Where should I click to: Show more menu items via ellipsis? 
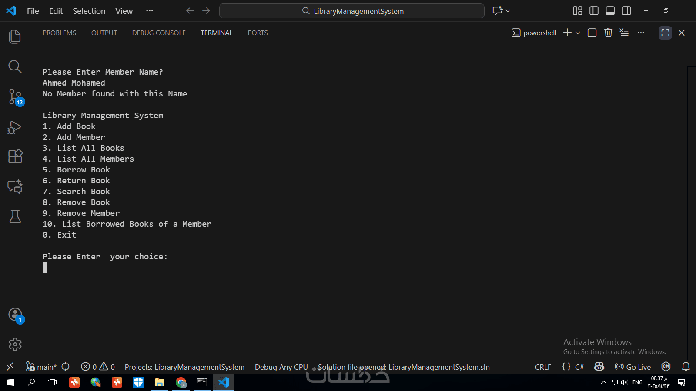[150, 10]
